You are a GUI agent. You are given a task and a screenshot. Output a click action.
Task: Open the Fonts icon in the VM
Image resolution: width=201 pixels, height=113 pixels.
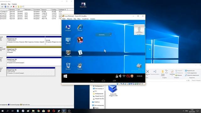pos(80,54)
